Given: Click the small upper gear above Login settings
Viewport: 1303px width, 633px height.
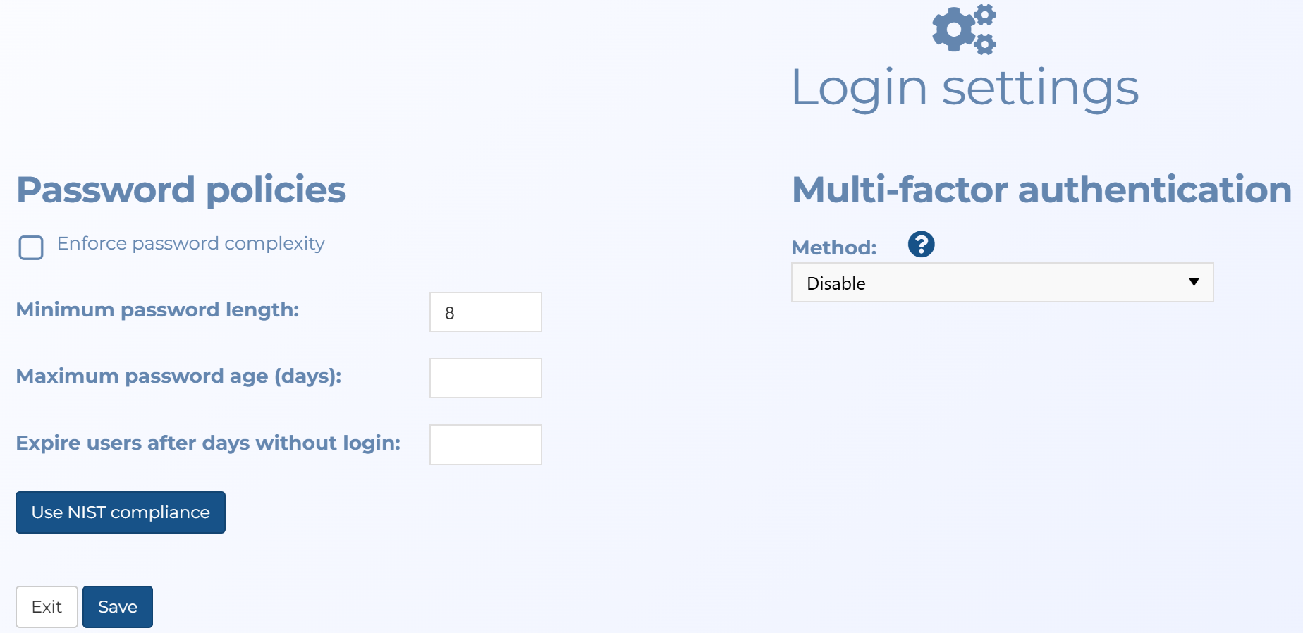Looking at the screenshot, I should point(985,14).
